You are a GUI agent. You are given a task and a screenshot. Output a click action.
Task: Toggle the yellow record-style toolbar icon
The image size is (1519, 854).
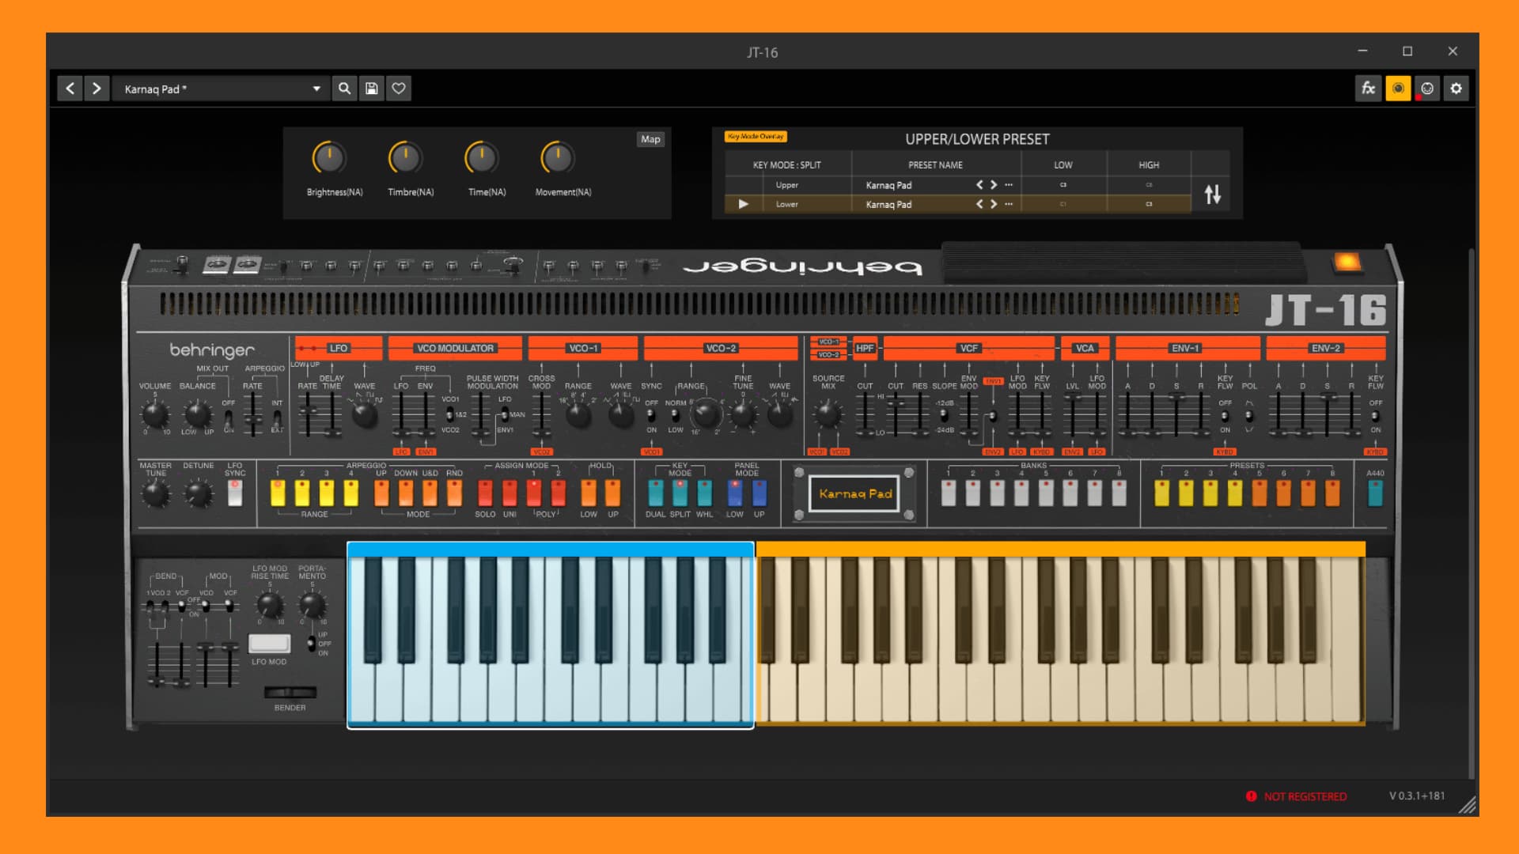(1398, 89)
